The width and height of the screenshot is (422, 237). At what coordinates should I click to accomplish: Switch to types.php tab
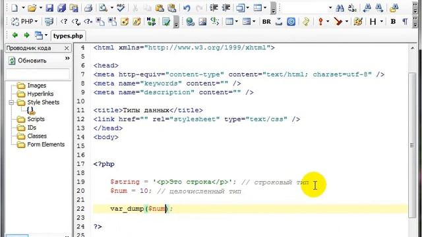[x=68, y=36]
